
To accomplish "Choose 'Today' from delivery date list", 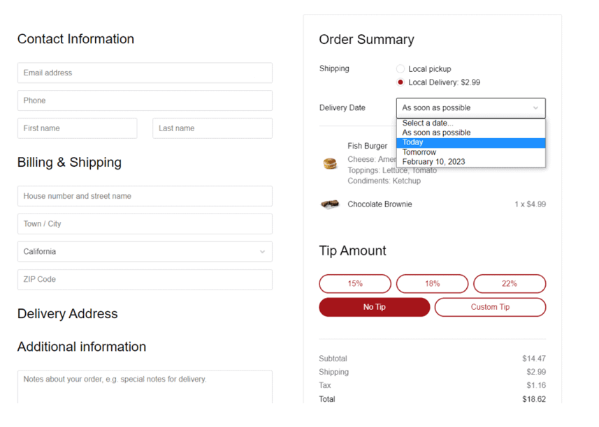I will [x=470, y=142].
